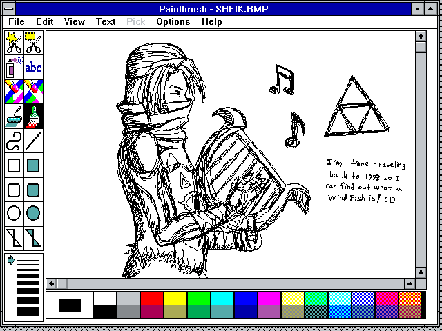The height and width of the screenshot is (331, 442).
Task: Open the Text menu
Action: click(x=106, y=21)
